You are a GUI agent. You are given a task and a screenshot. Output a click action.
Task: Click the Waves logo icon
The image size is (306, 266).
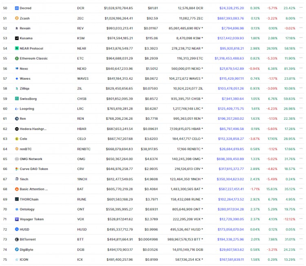pyautogui.click(x=17, y=78)
